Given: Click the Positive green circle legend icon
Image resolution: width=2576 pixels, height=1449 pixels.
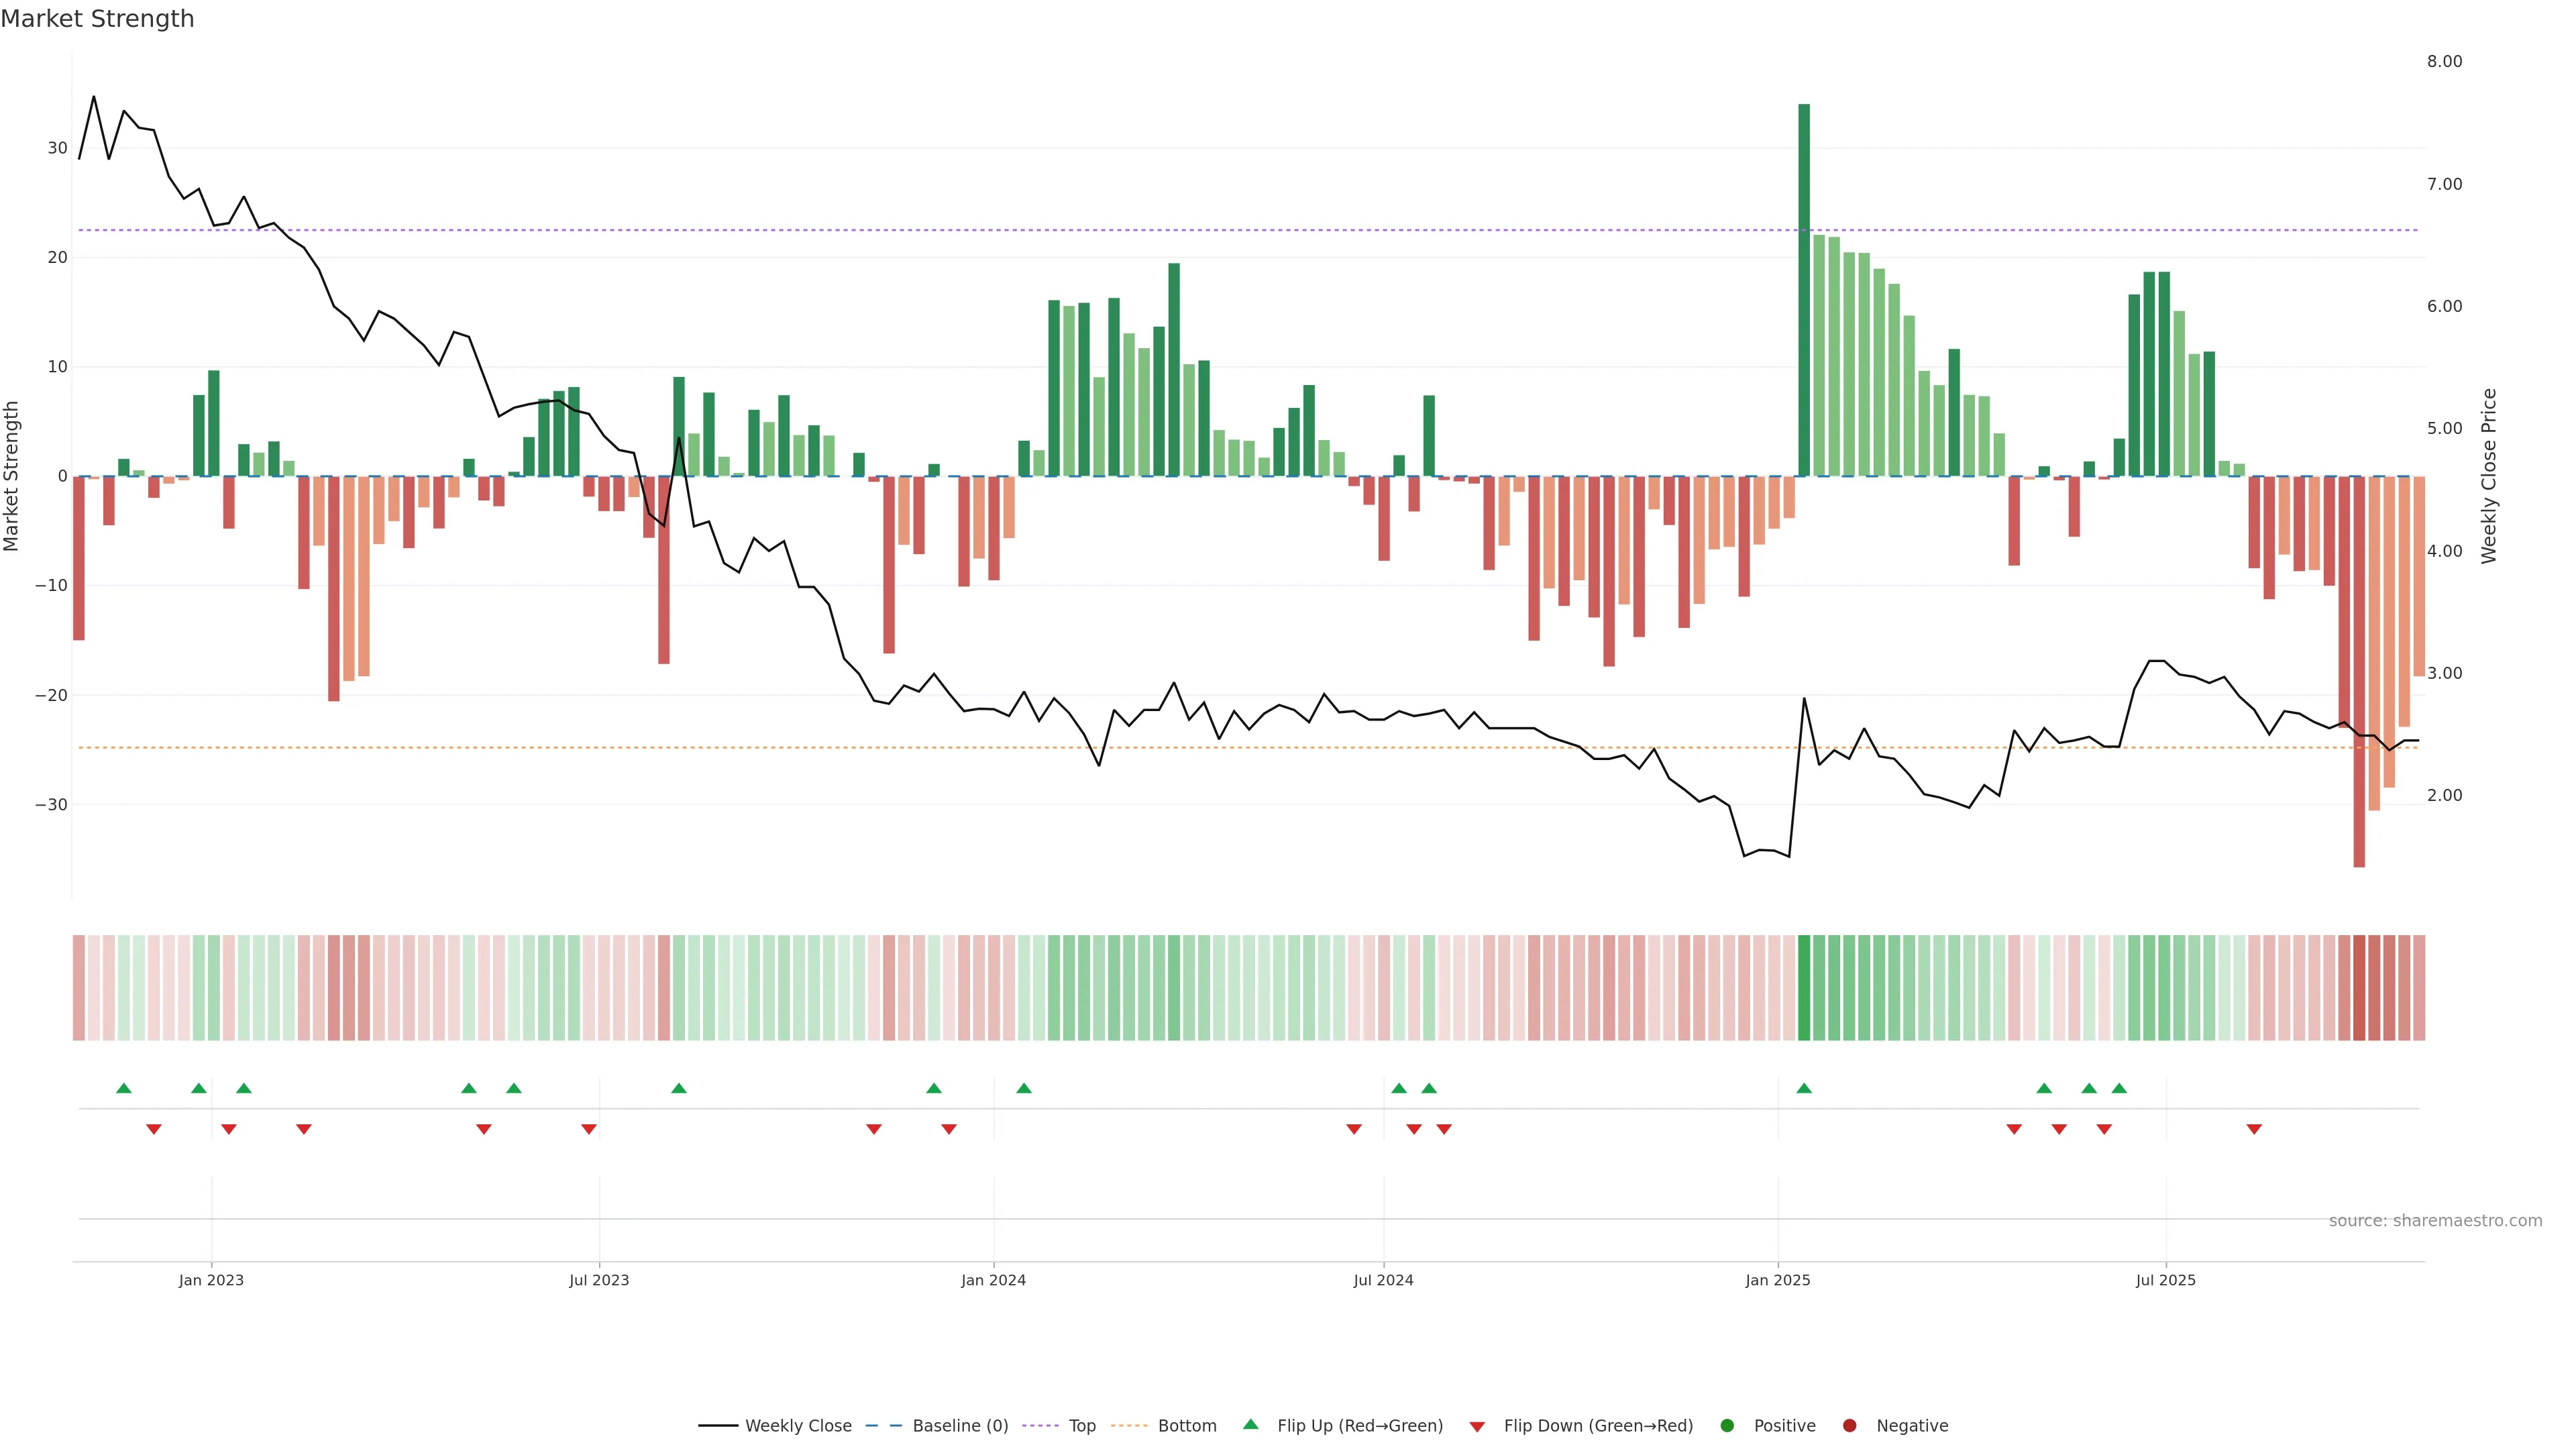Looking at the screenshot, I should [1727, 1426].
